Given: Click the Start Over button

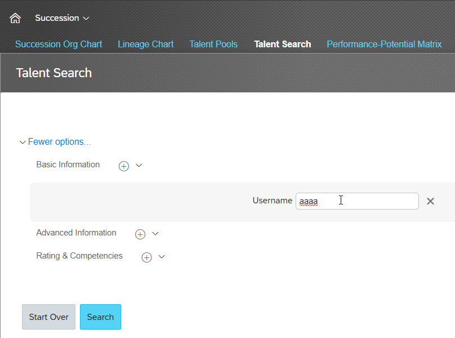Looking at the screenshot, I should pyautogui.click(x=49, y=317).
